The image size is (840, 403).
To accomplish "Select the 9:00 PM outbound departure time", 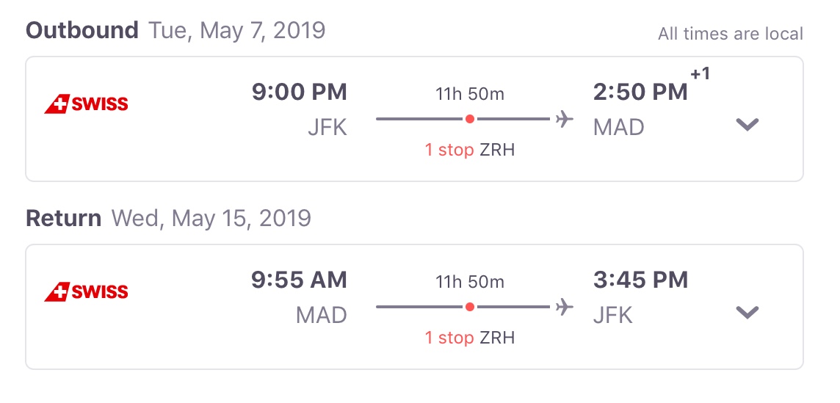I will point(299,92).
